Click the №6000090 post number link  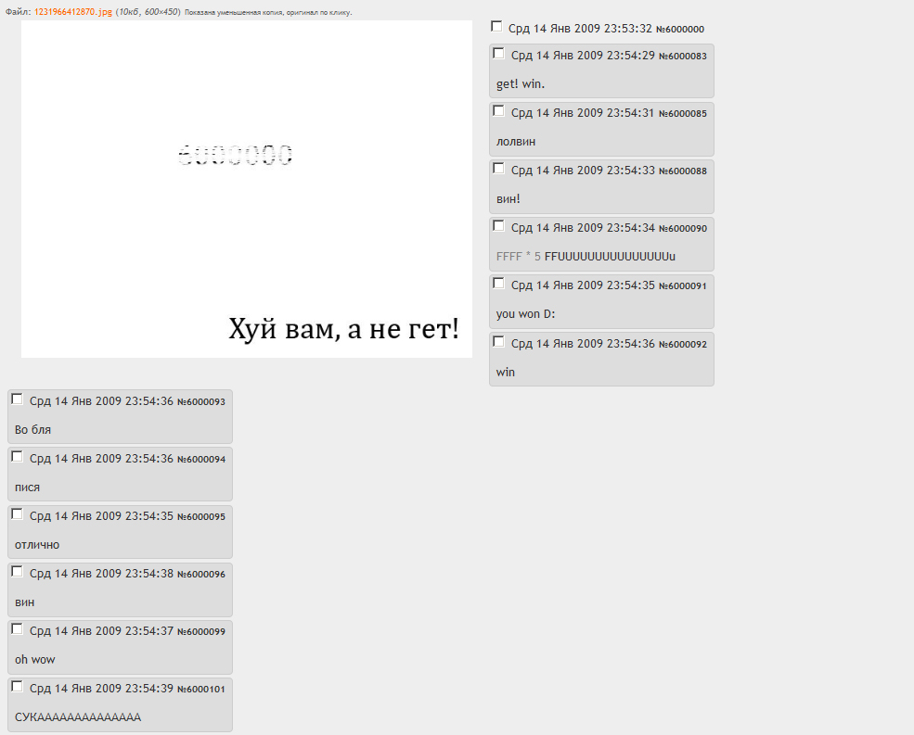click(x=682, y=229)
